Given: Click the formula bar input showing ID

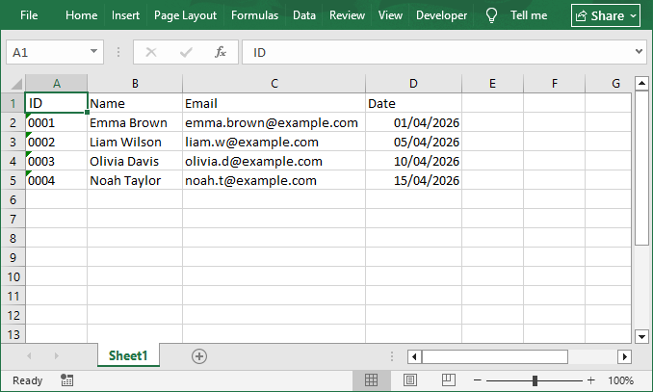Looking at the screenshot, I should [437, 52].
